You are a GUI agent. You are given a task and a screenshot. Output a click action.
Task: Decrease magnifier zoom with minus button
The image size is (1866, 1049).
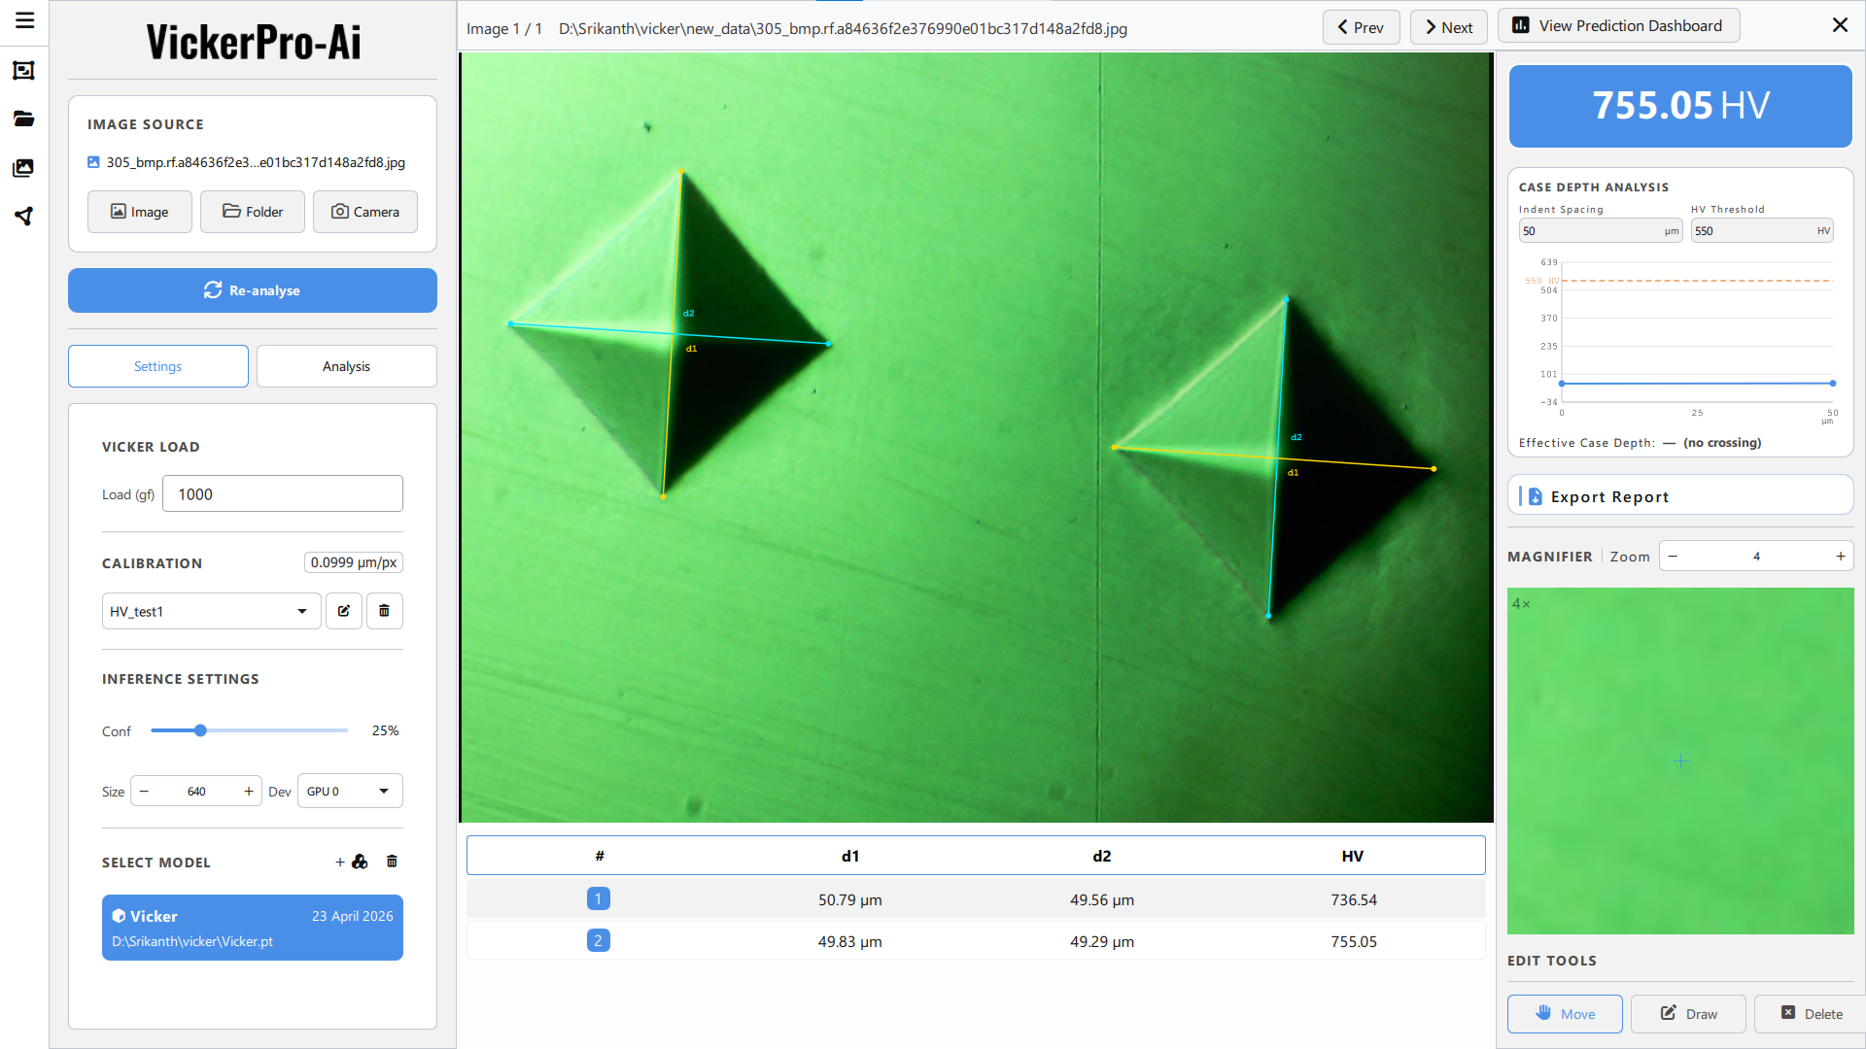coord(1673,557)
